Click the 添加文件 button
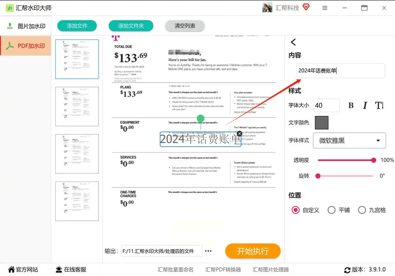 click(x=77, y=26)
